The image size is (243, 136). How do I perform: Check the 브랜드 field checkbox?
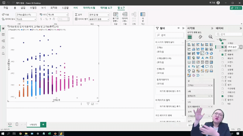click(x=222, y=62)
